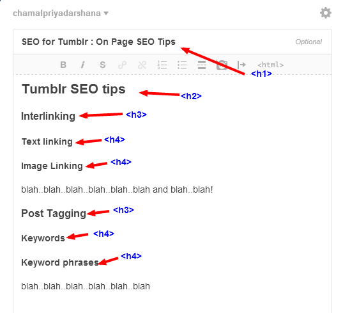The height and width of the screenshot is (313, 343).
Task: Click the post title input field
Action: click(x=172, y=42)
